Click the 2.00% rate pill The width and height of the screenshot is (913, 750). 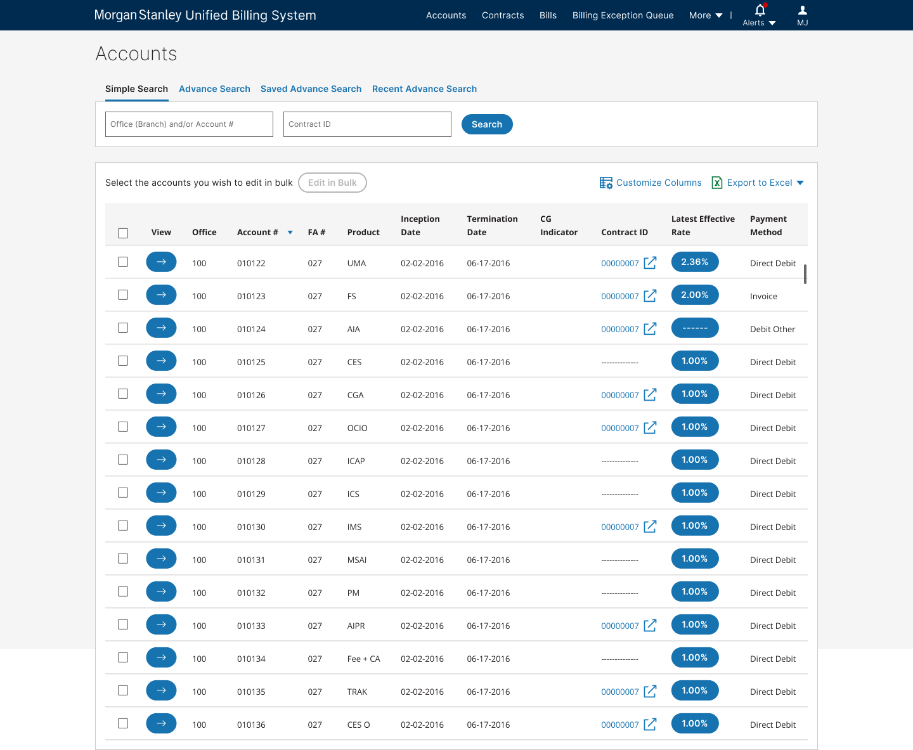click(x=695, y=295)
